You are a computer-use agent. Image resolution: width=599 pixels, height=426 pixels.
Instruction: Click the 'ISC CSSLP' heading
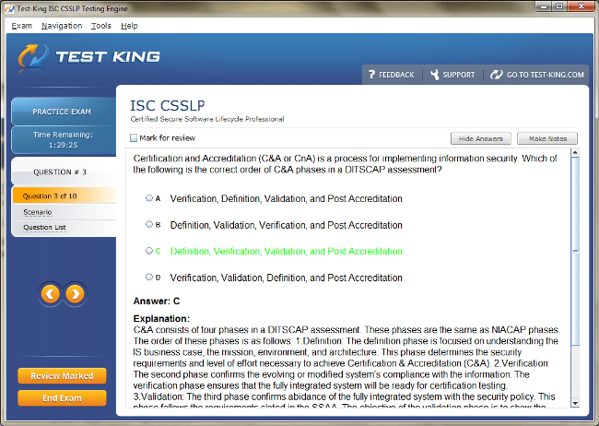coord(168,105)
